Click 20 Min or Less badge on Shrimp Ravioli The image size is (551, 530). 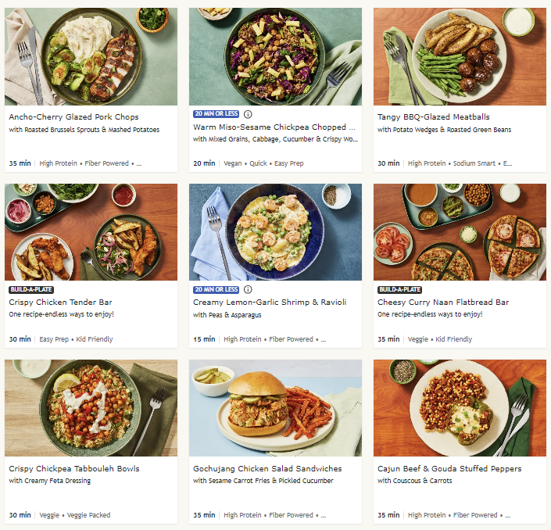tap(216, 290)
